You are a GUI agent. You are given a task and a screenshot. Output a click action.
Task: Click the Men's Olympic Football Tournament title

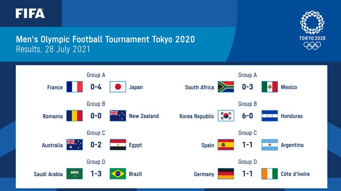click(105, 39)
